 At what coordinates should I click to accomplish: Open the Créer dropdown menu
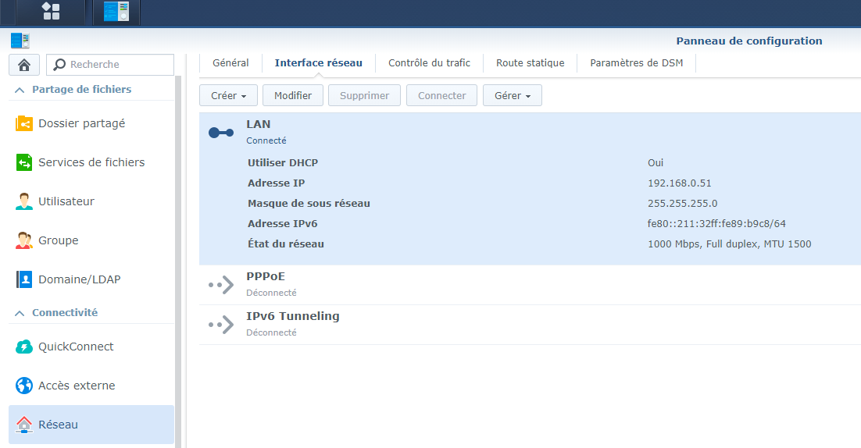(228, 95)
